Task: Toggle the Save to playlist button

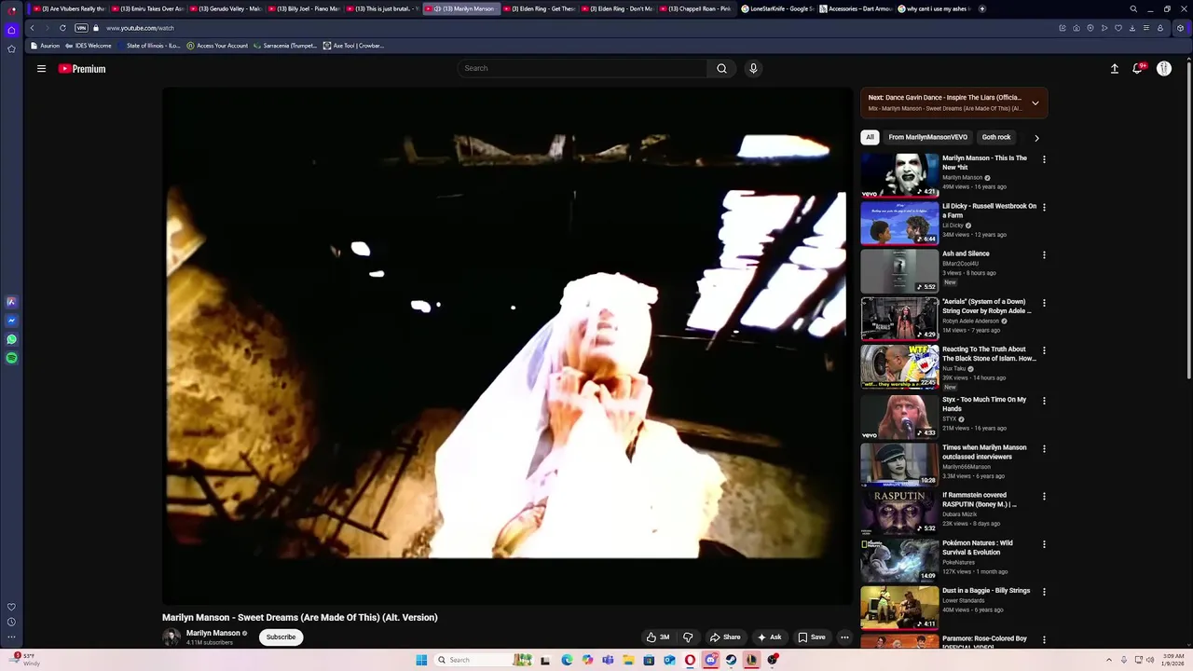Action: click(811, 637)
